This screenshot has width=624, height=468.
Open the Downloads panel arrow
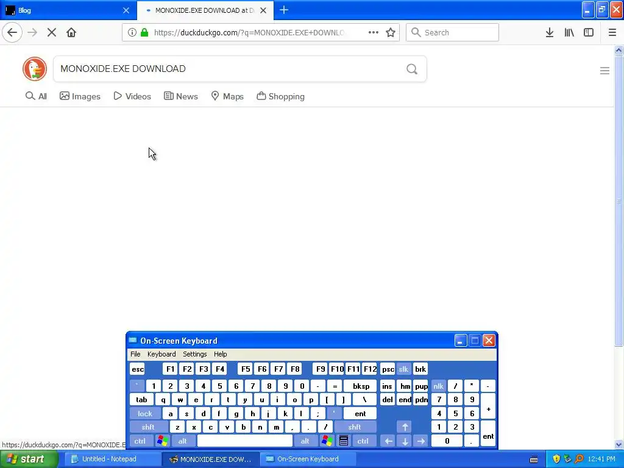550,32
